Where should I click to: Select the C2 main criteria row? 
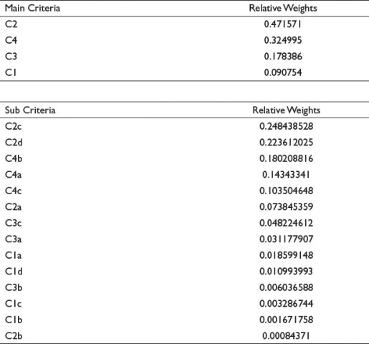184,24
